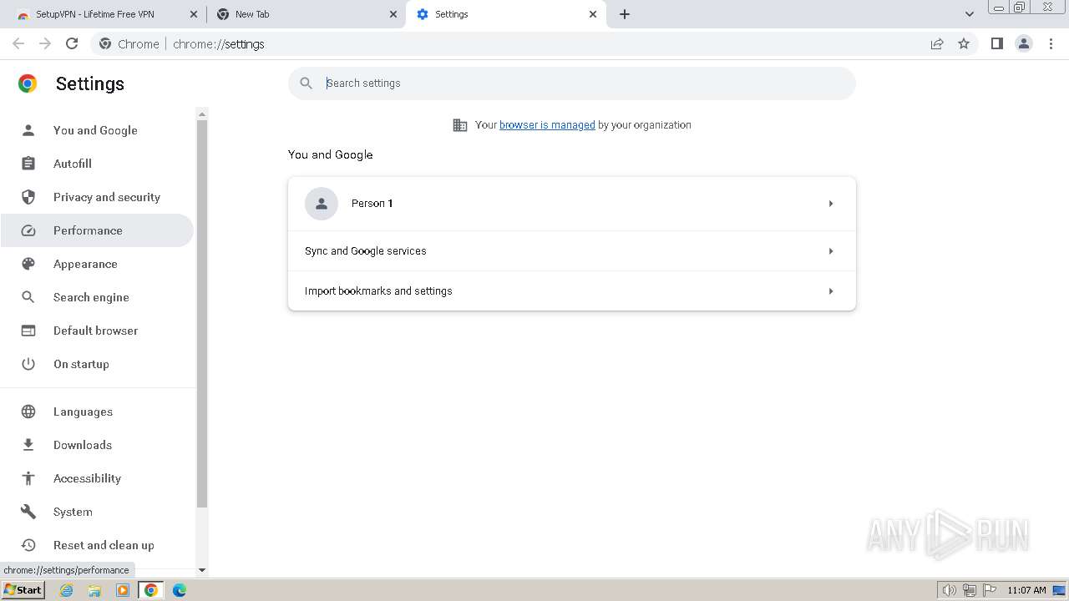
Task: Close the New Tab tab
Action: tap(393, 14)
